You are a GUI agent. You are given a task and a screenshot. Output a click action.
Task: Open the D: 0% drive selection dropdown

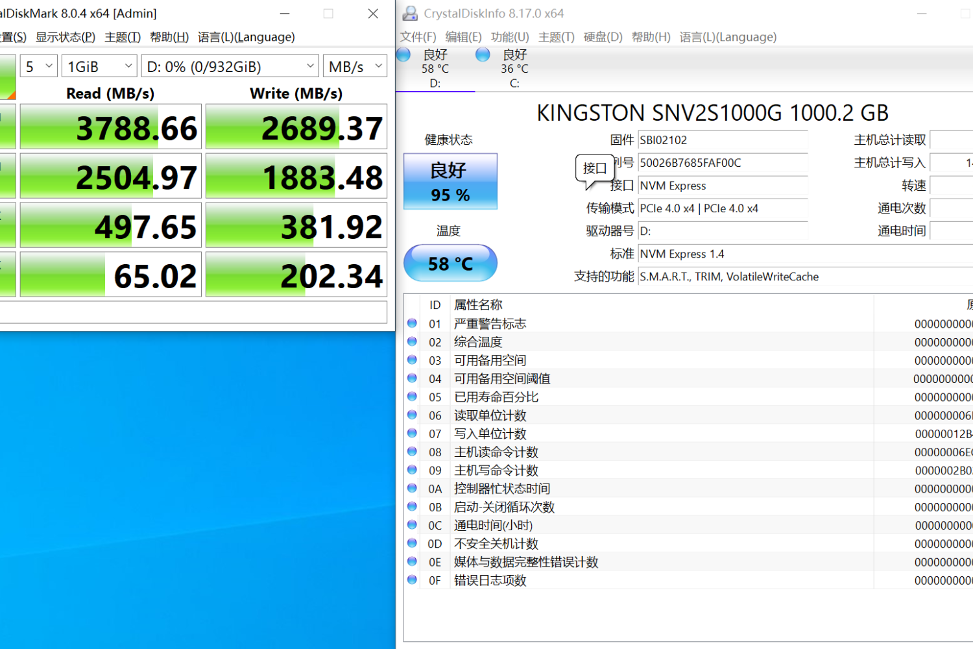click(x=230, y=66)
